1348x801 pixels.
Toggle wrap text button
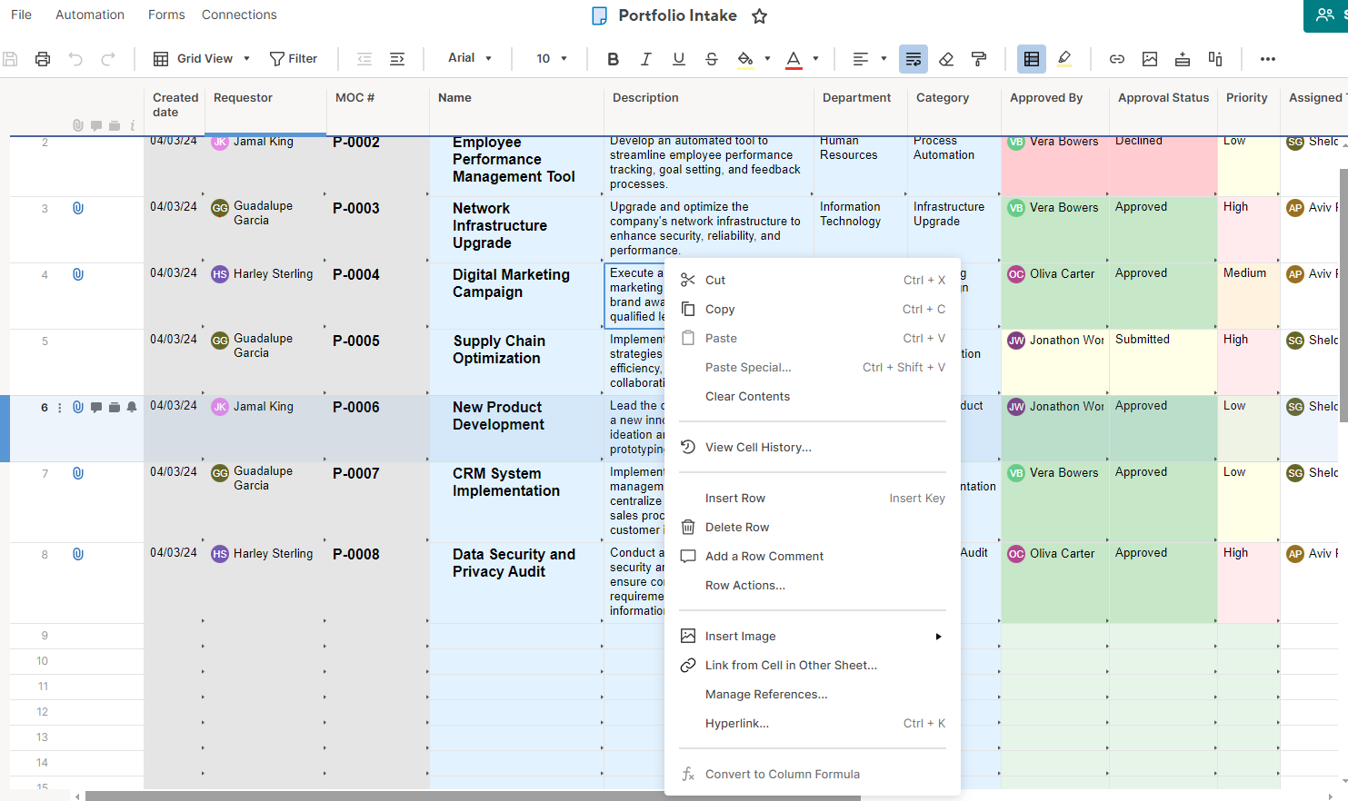(914, 59)
